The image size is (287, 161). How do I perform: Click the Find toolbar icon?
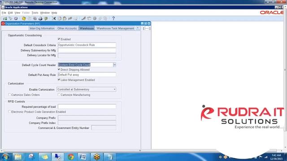pyautogui.click(x=10, y=18)
